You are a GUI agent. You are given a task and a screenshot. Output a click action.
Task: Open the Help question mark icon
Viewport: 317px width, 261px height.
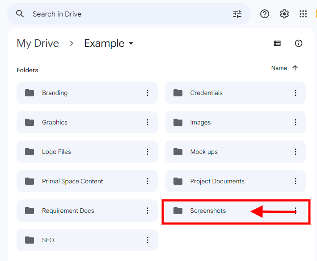tap(265, 14)
